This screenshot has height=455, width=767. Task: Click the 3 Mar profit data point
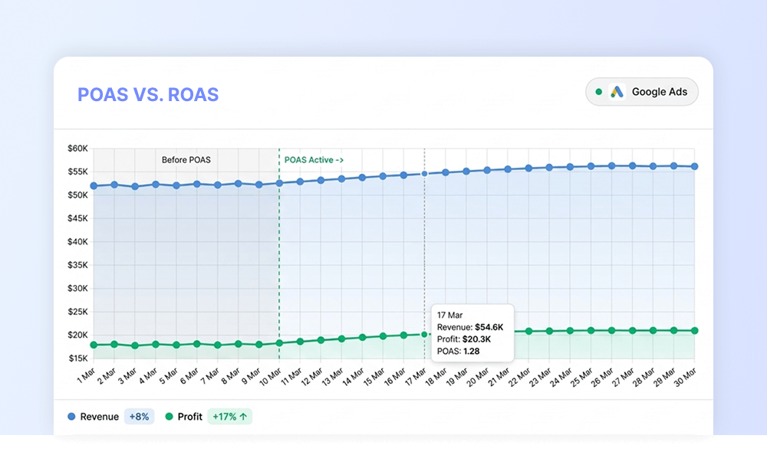[135, 345]
